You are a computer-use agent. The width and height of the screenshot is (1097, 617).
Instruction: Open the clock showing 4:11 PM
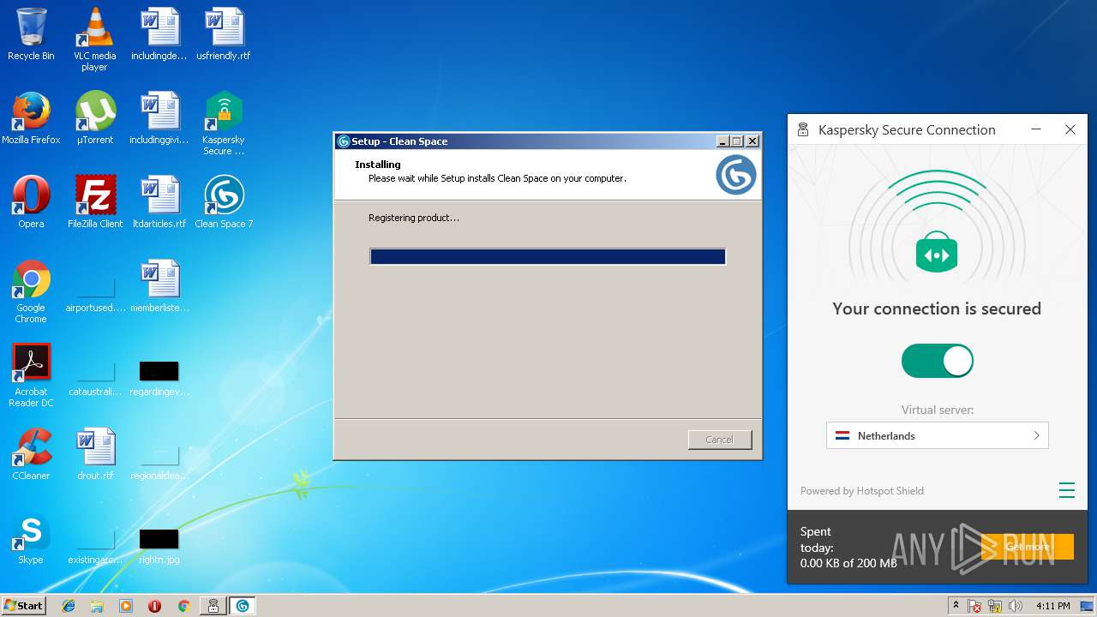1052,606
